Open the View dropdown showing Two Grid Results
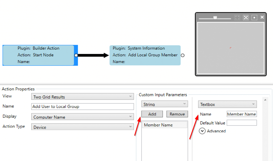 pyautogui.click(x=82, y=97)
